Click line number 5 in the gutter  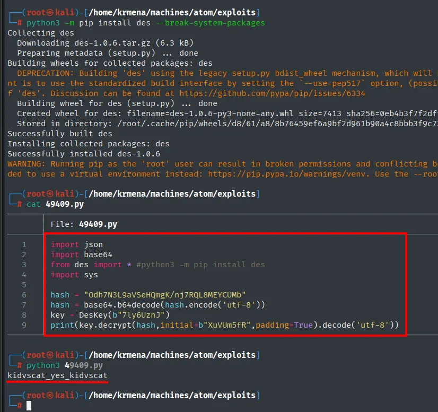click(24, 285)
